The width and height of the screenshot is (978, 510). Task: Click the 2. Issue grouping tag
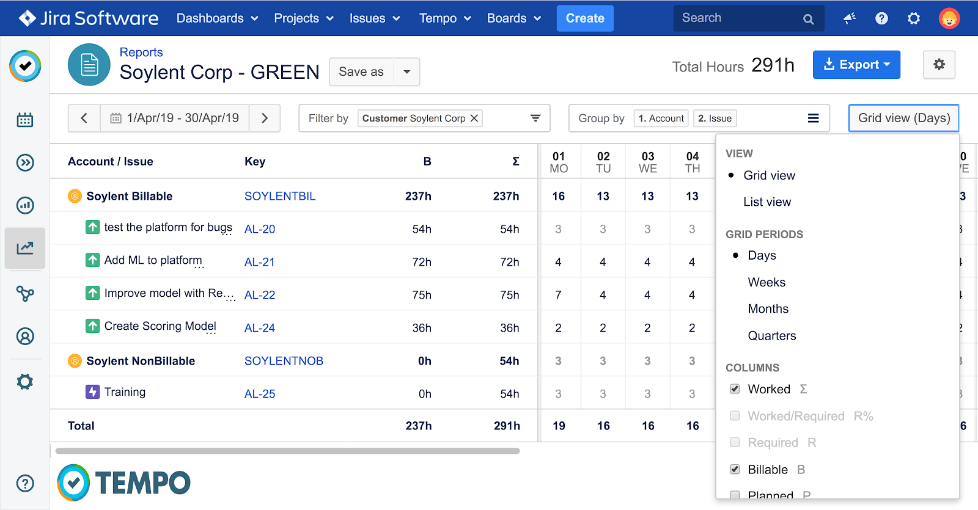click(715, 118)
